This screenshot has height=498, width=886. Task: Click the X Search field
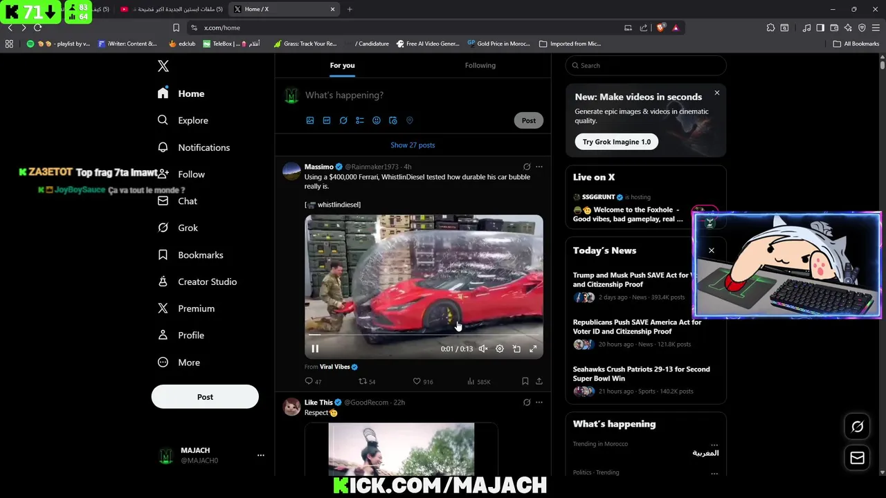click(646, 66)
